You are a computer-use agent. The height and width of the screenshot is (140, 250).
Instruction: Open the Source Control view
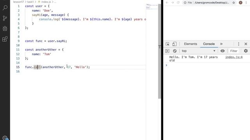click(5, 18)
